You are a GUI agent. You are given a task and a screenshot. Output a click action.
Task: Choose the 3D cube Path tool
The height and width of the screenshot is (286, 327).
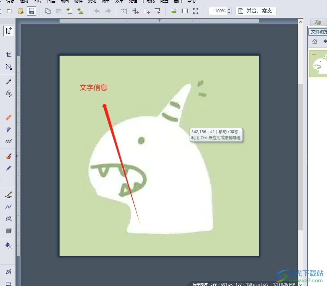(9, 231)
